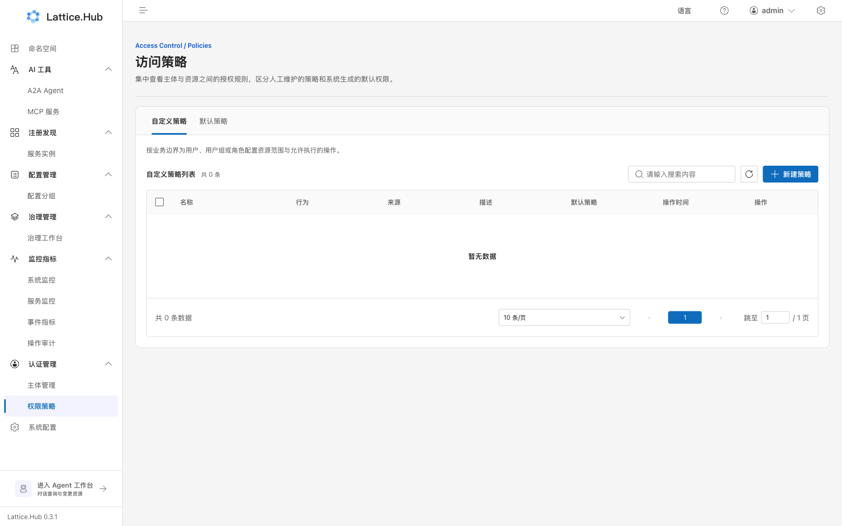Open the settings gear in top bar
The width and height of the screenshot is (842, 526).
821,11
